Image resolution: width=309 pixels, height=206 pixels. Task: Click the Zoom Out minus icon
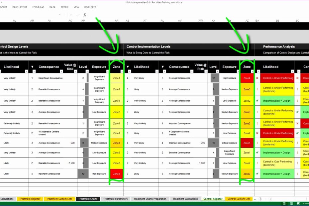click(303, 204)
